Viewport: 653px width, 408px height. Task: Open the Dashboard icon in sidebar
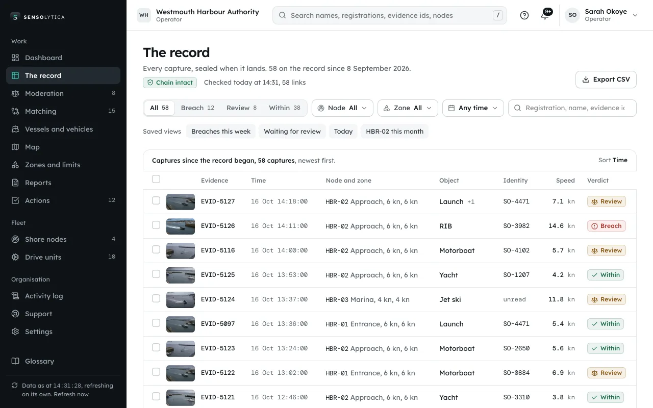point(15,58)
